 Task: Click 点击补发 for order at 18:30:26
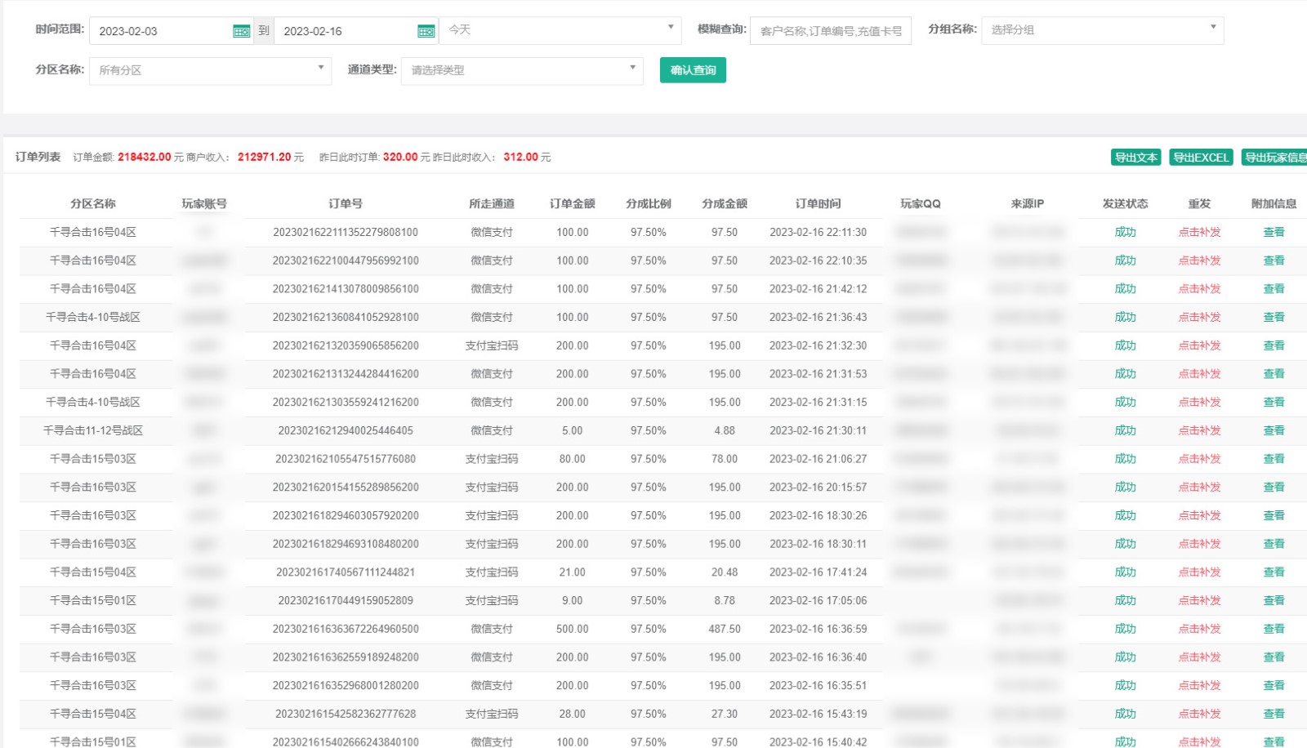1199,516
